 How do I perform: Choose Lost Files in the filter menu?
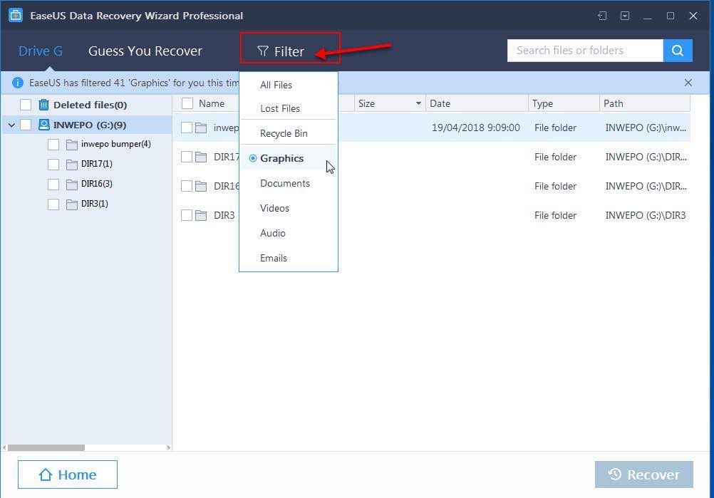click(280, 108)
